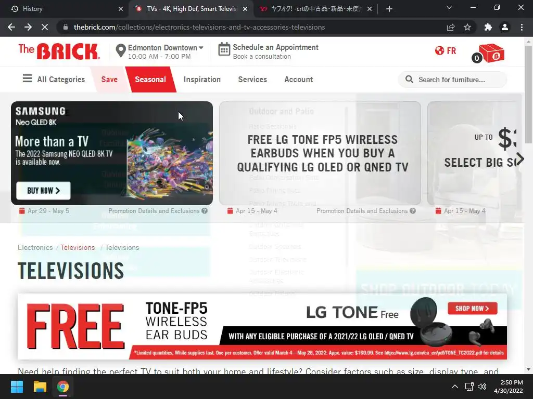Click The Brick logo

pyautogui.click(x=59, y=51)
